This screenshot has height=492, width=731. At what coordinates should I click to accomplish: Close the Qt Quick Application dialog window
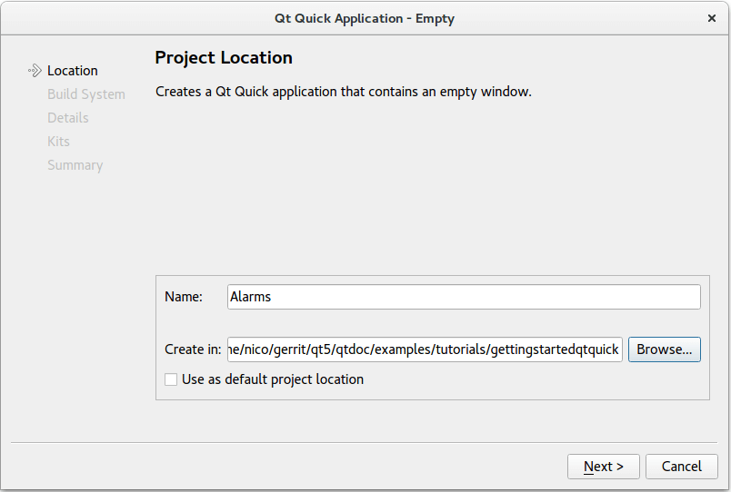pyautogui.click(x=711, y=18)
